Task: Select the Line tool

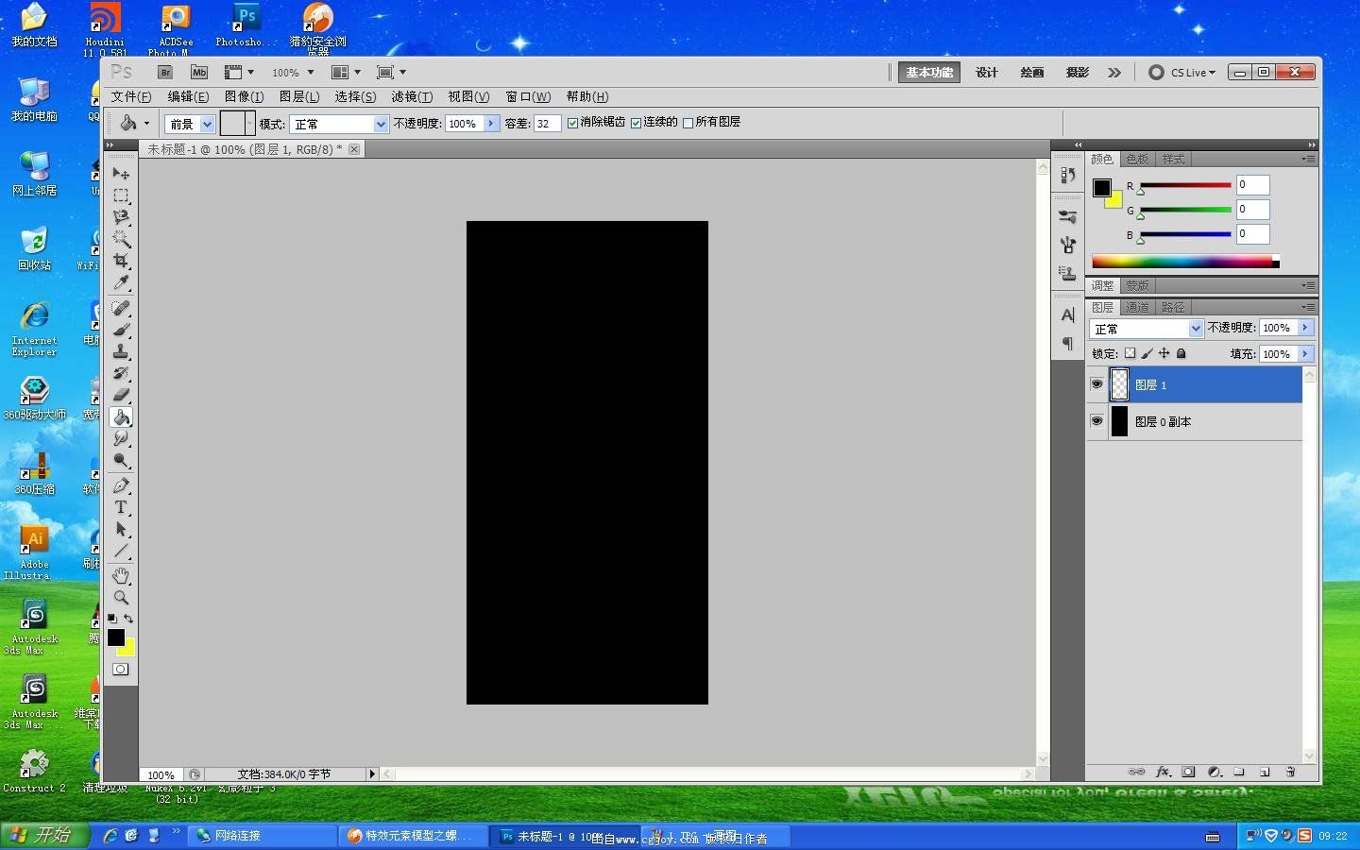Action: 121,551
